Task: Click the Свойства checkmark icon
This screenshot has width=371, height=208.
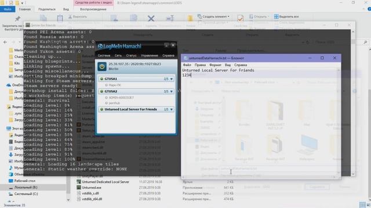Action: pyautogui.click(x=240, y=18)
